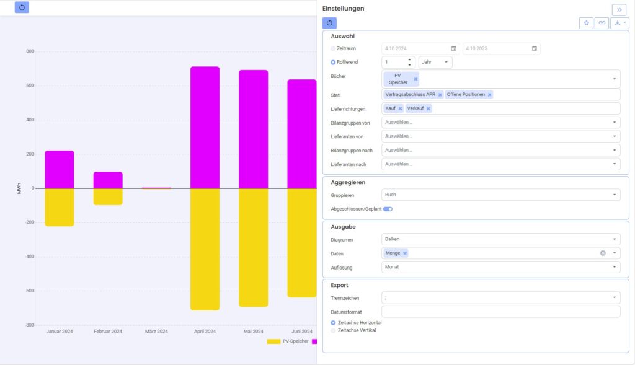Screen dimensions: 635x365
Task: Click the star favorite icon
Action: 586,23
